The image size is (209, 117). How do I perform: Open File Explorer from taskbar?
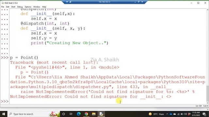coord(94,114)
